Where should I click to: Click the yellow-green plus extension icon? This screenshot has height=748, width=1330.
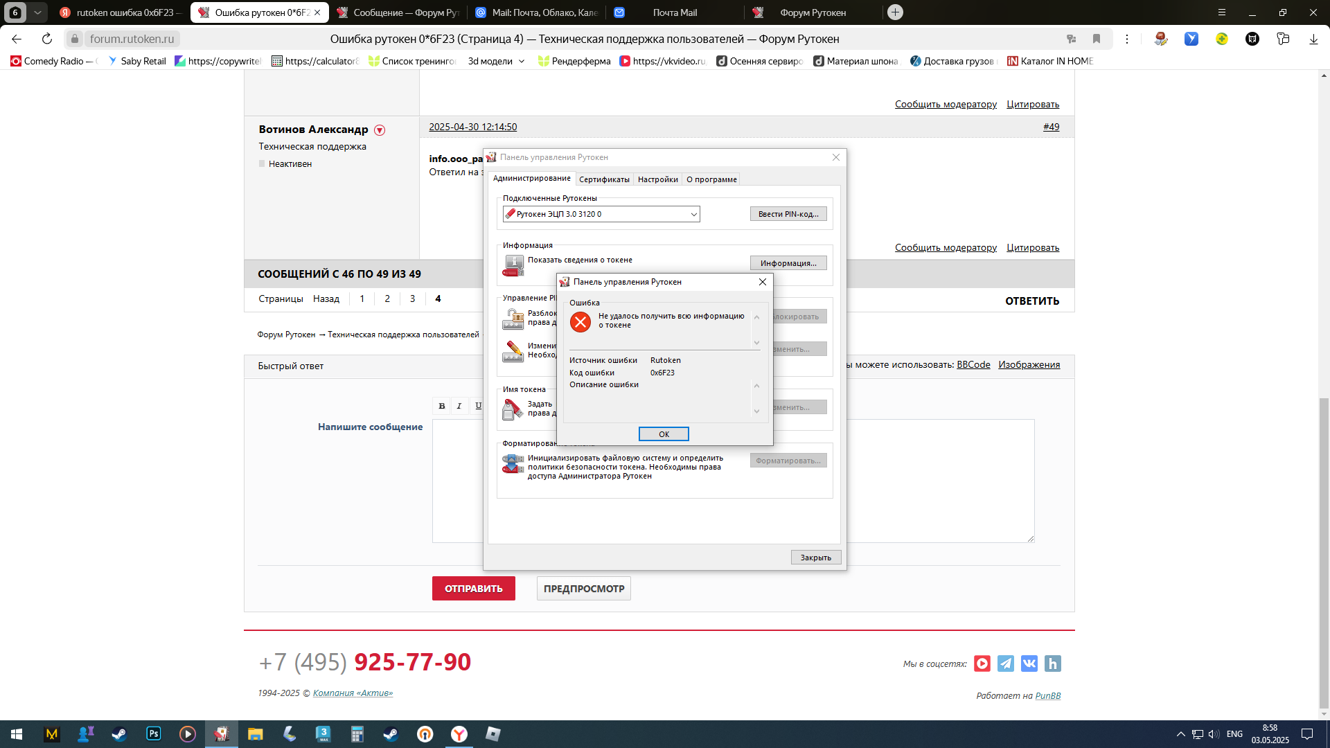pyautogui.click(x=1222, y=39)
